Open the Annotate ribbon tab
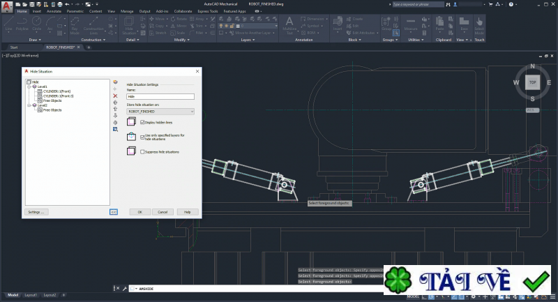 click(54, 11)
